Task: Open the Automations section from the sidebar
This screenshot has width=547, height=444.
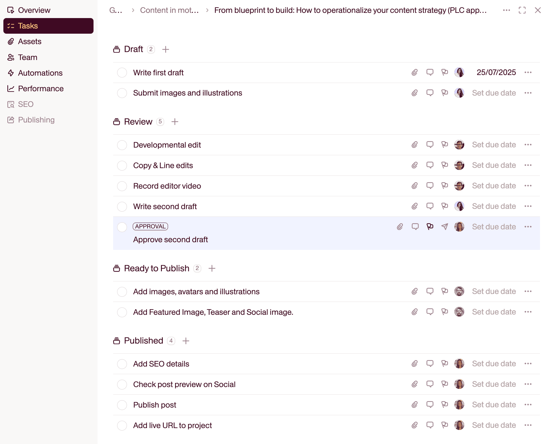Action: [x=40, y=73]
